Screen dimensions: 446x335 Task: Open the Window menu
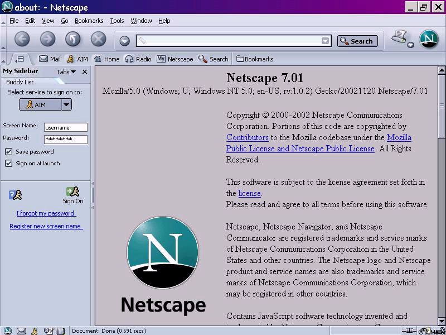pos(141,21)
